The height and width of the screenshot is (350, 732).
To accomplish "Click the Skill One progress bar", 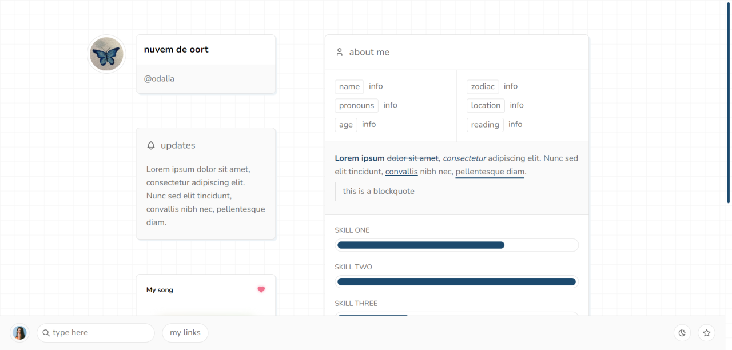I will click(456, 245).
